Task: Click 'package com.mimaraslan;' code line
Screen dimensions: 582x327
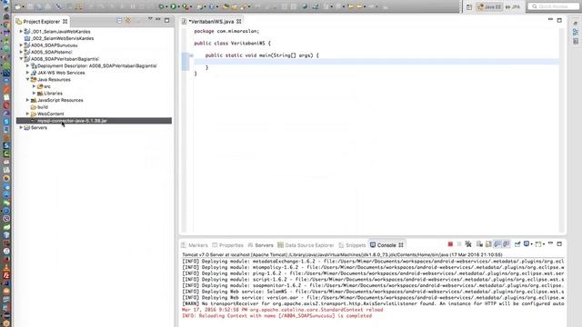Action: (x=226, y=31)
